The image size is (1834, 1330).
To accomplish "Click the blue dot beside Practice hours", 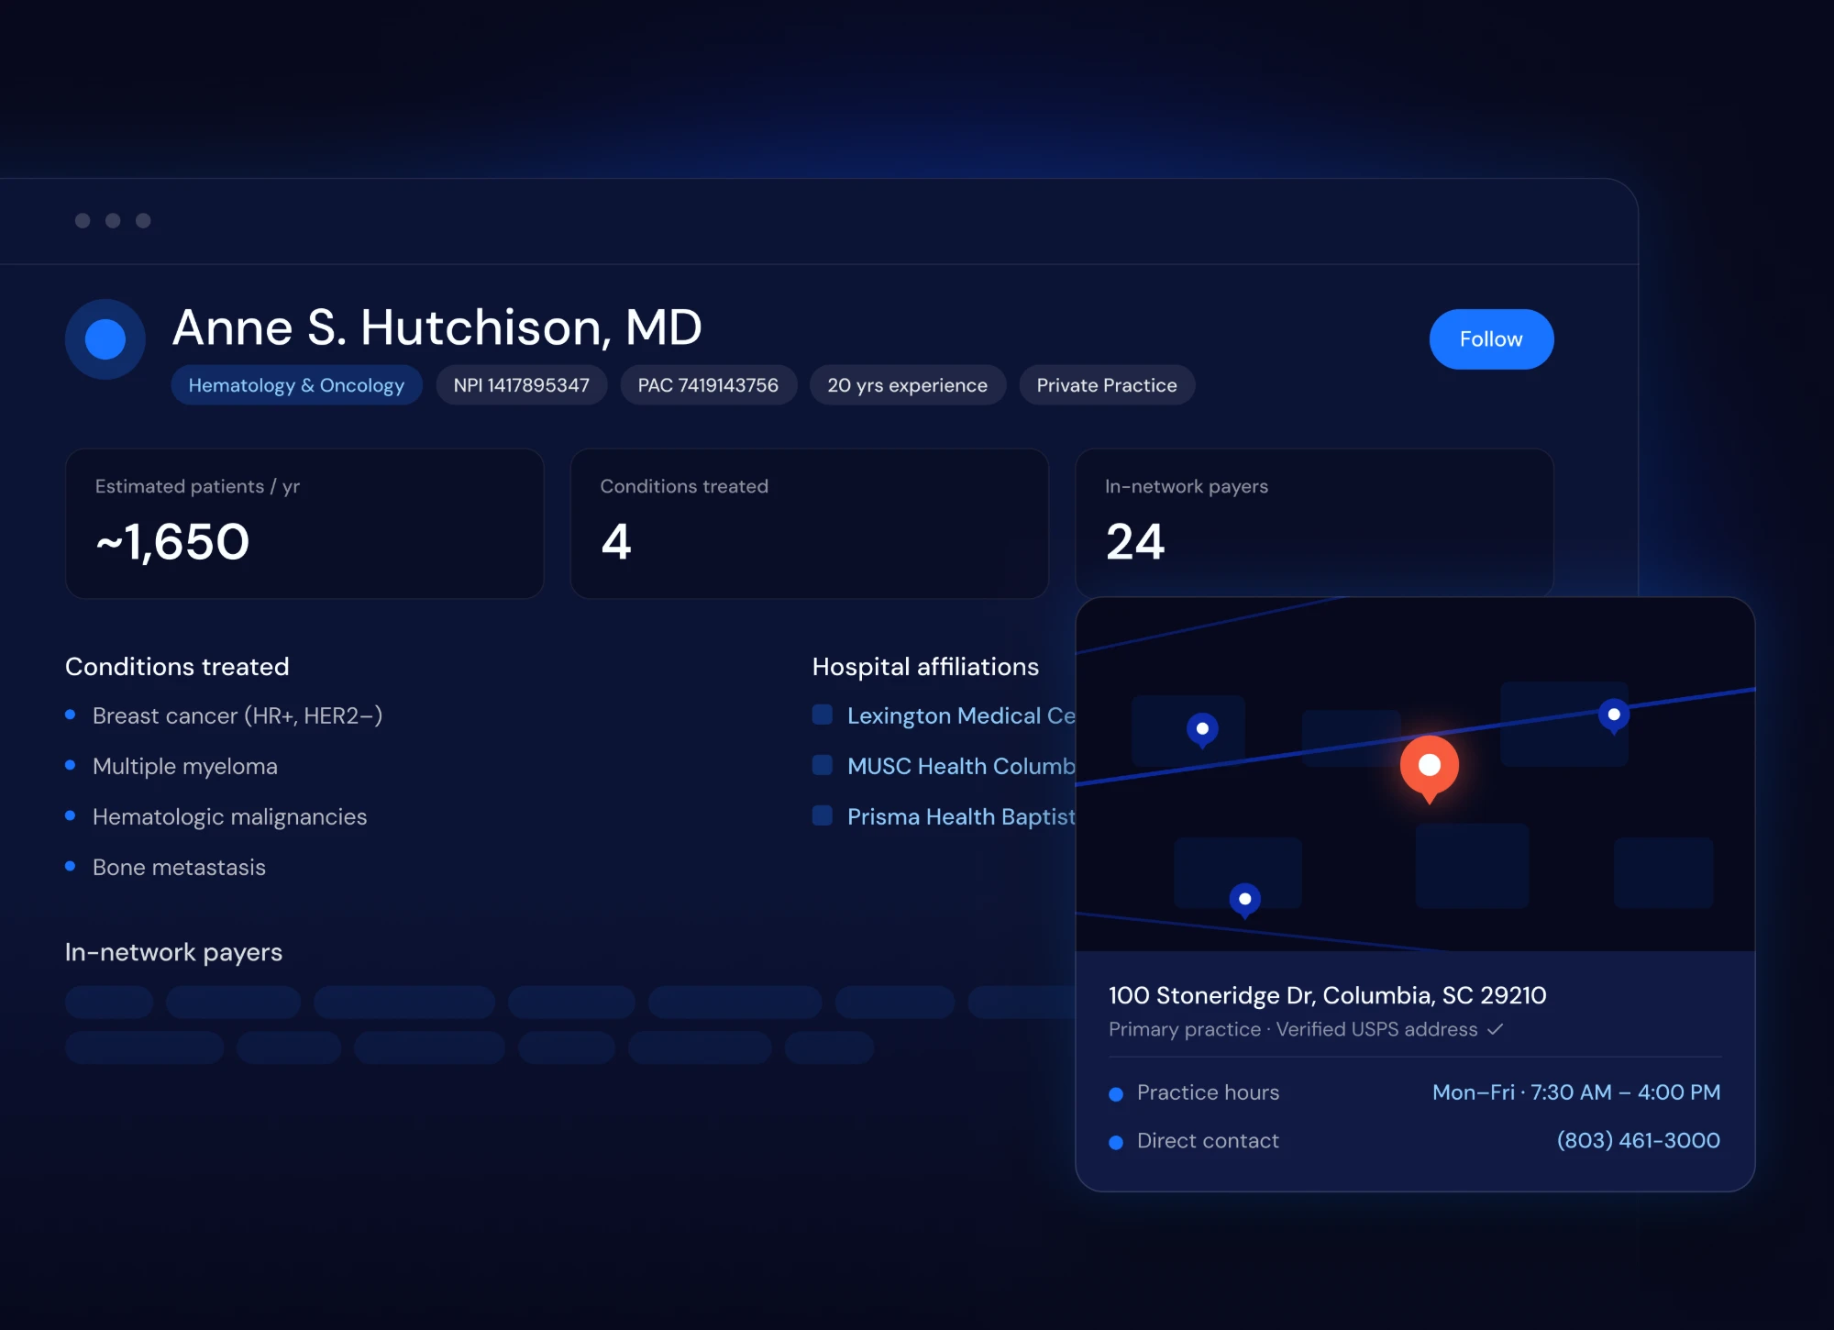I will 1116,1094.
